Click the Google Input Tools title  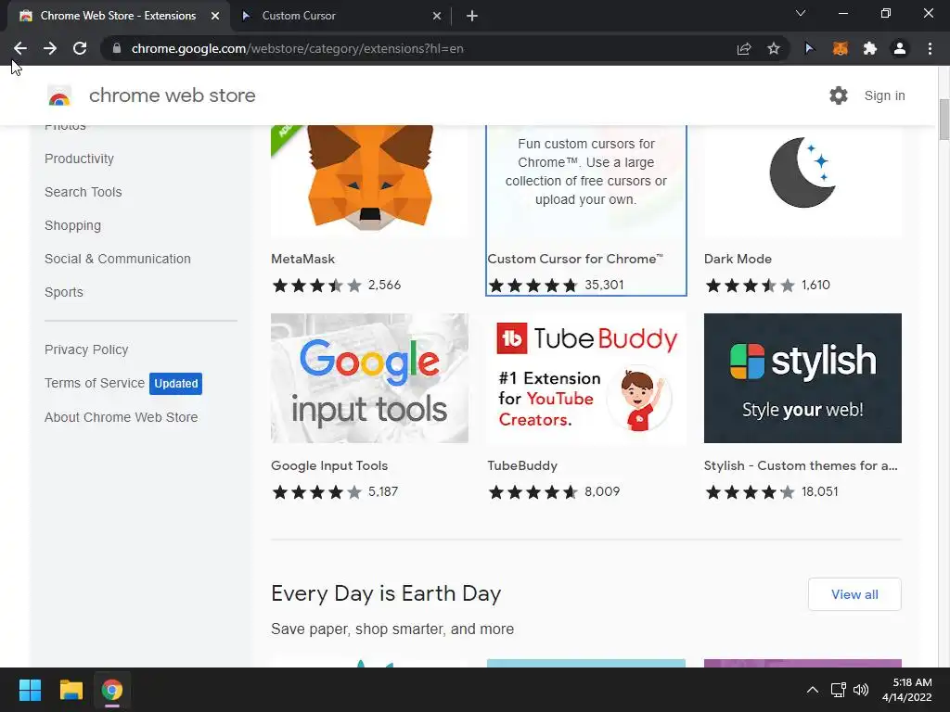tap(329, 465)
